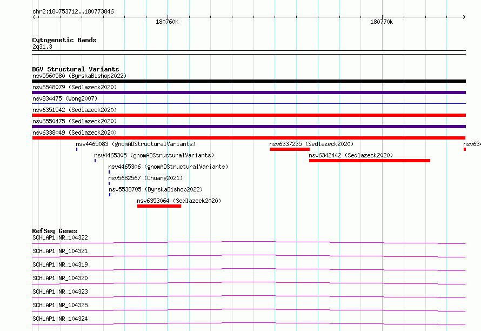Click the purple nsv6550475 variant bar

click(249, 127)
